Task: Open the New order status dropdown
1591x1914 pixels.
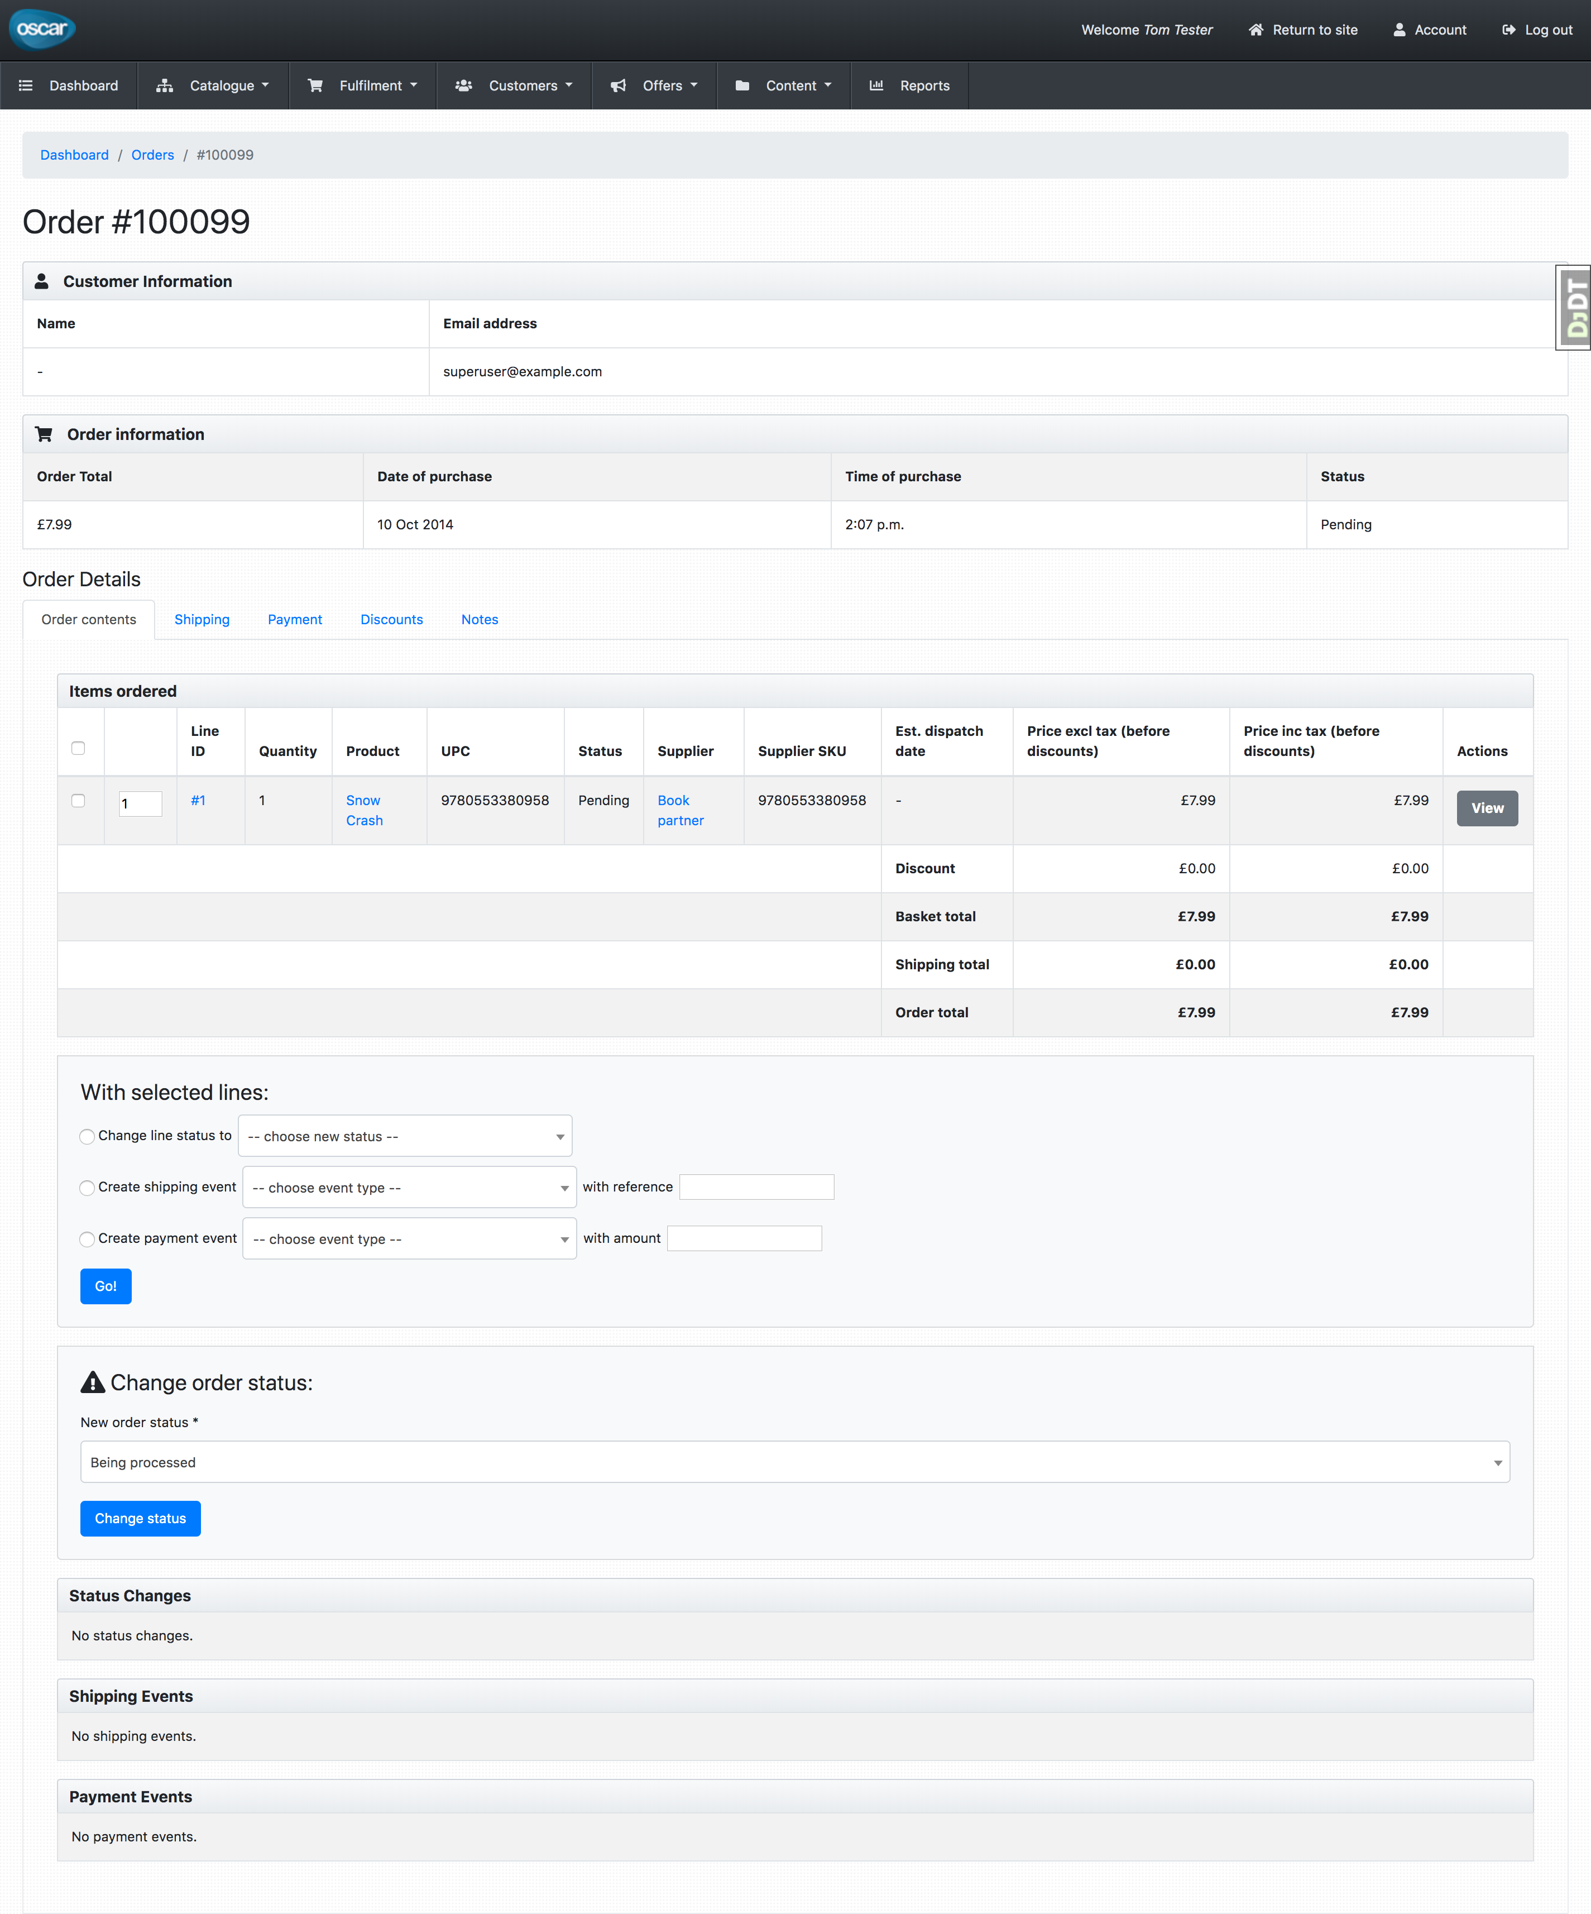Action: pos(794,1462)
